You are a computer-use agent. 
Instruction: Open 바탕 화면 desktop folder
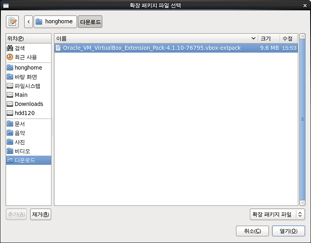click(29, 77)
